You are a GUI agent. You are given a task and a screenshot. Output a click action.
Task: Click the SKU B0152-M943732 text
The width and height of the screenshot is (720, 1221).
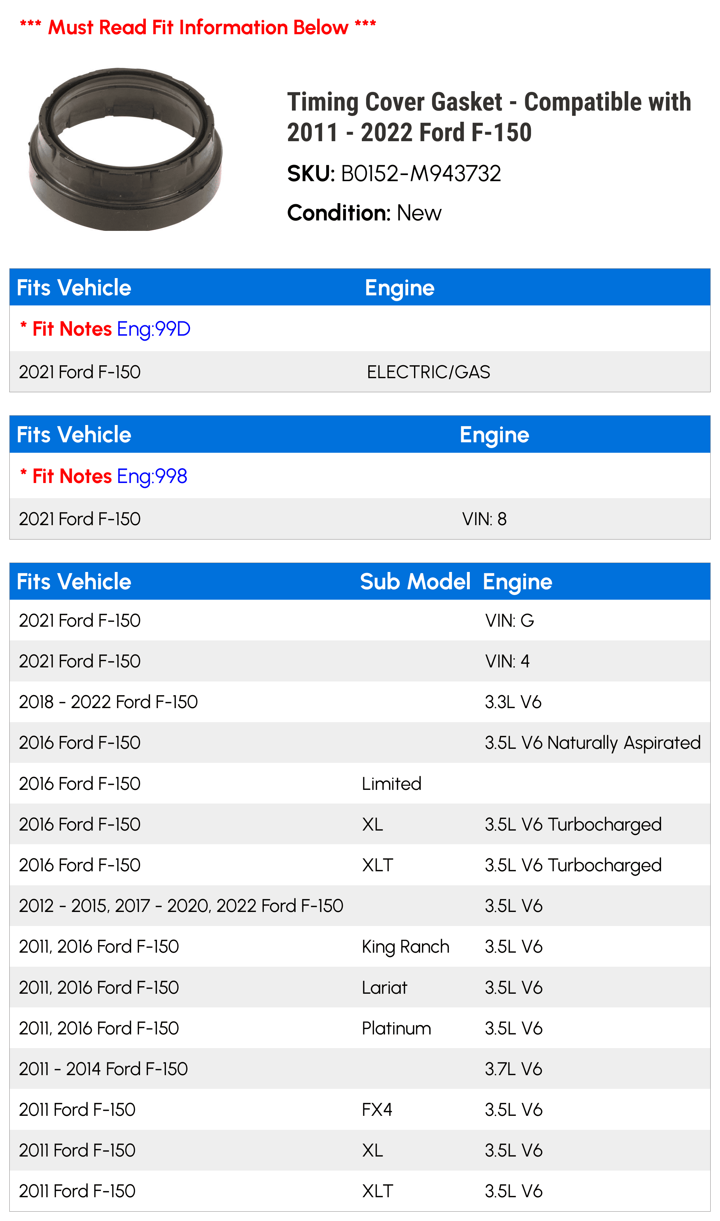click(x=394, y=174)
